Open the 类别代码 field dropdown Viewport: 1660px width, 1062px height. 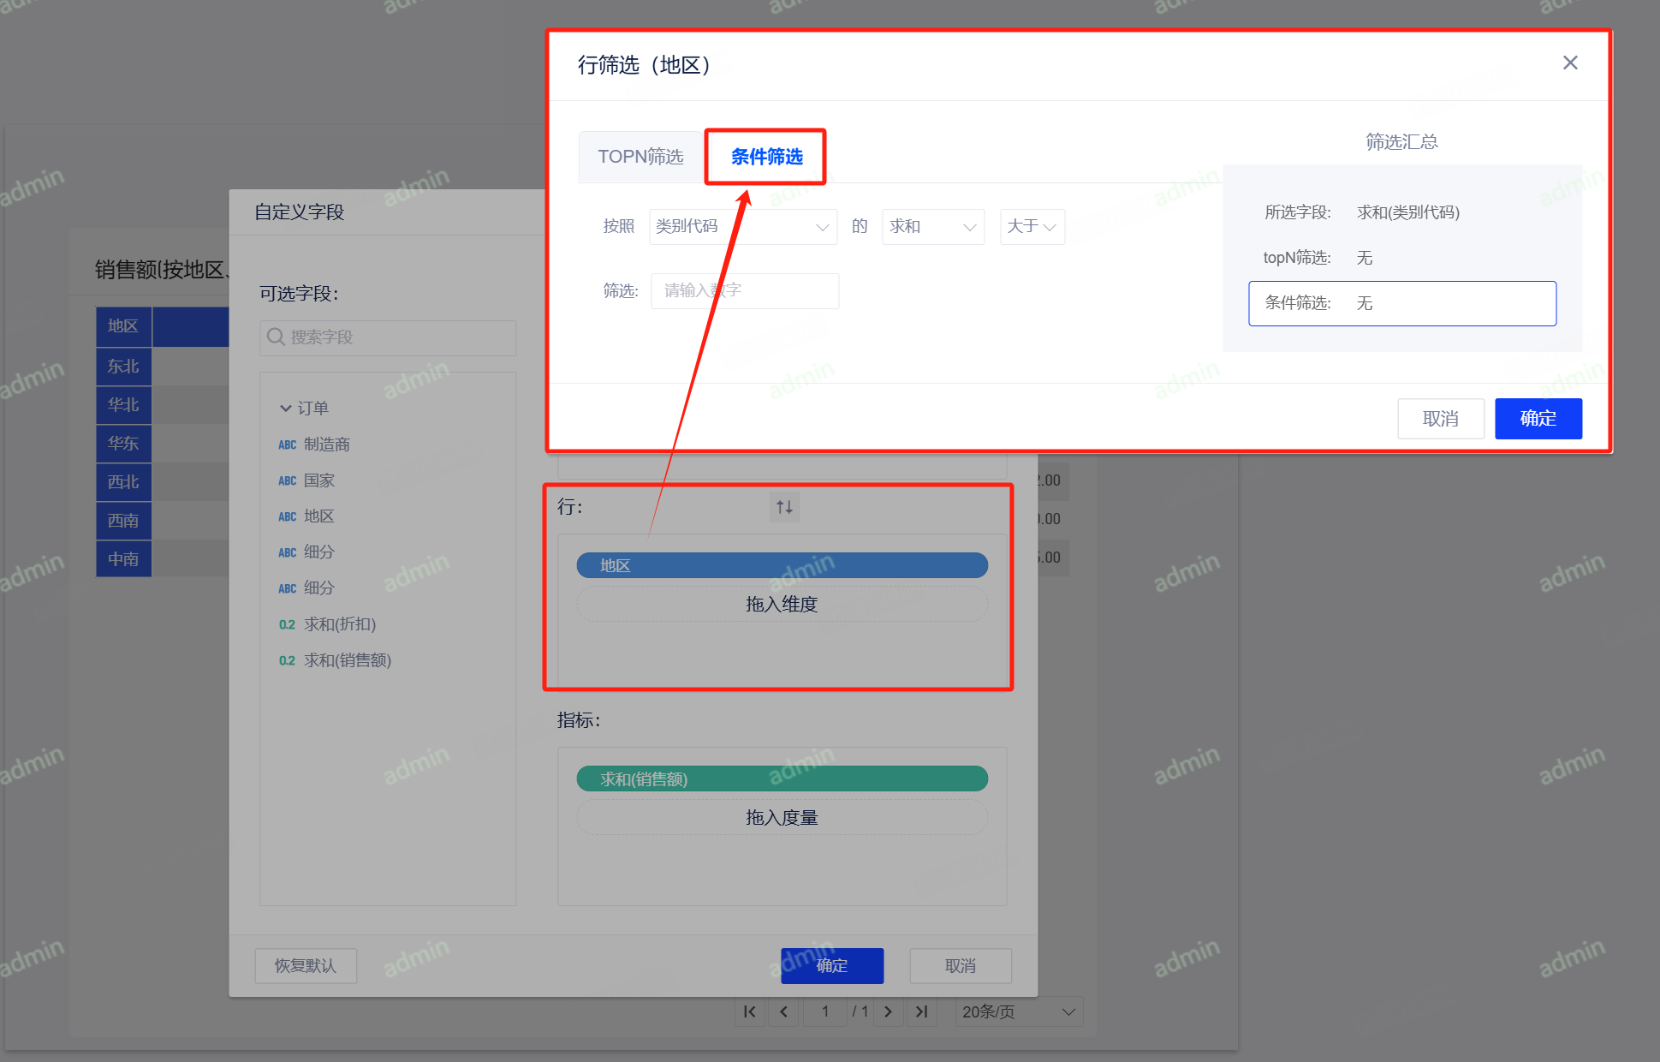pyautogui.click(x=742, y=227)
